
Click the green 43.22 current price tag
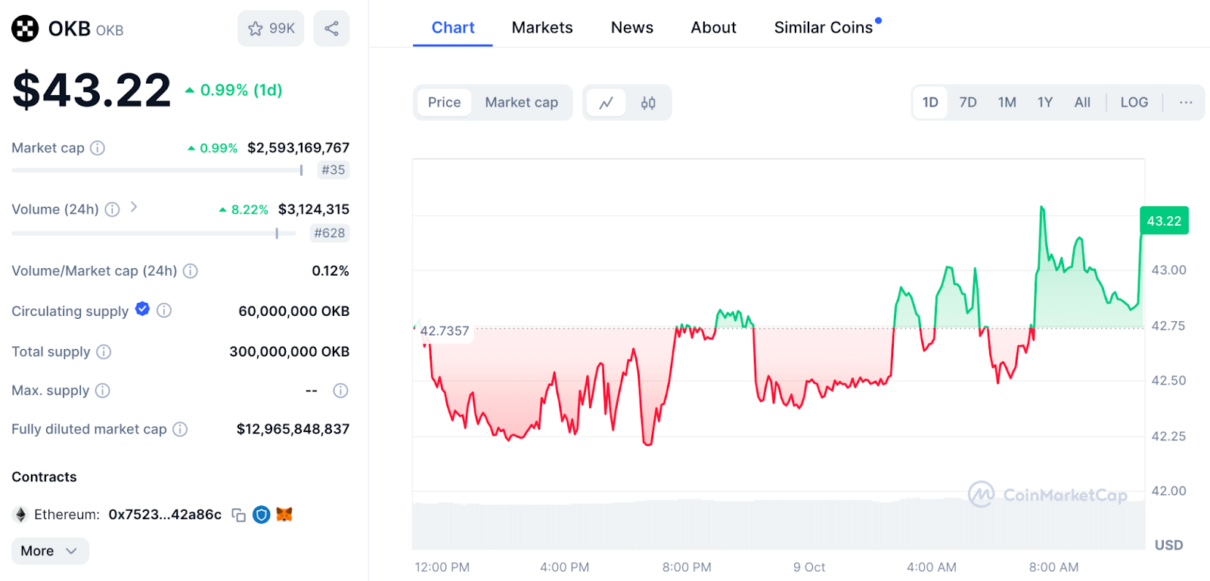(x=1164, y=221)
